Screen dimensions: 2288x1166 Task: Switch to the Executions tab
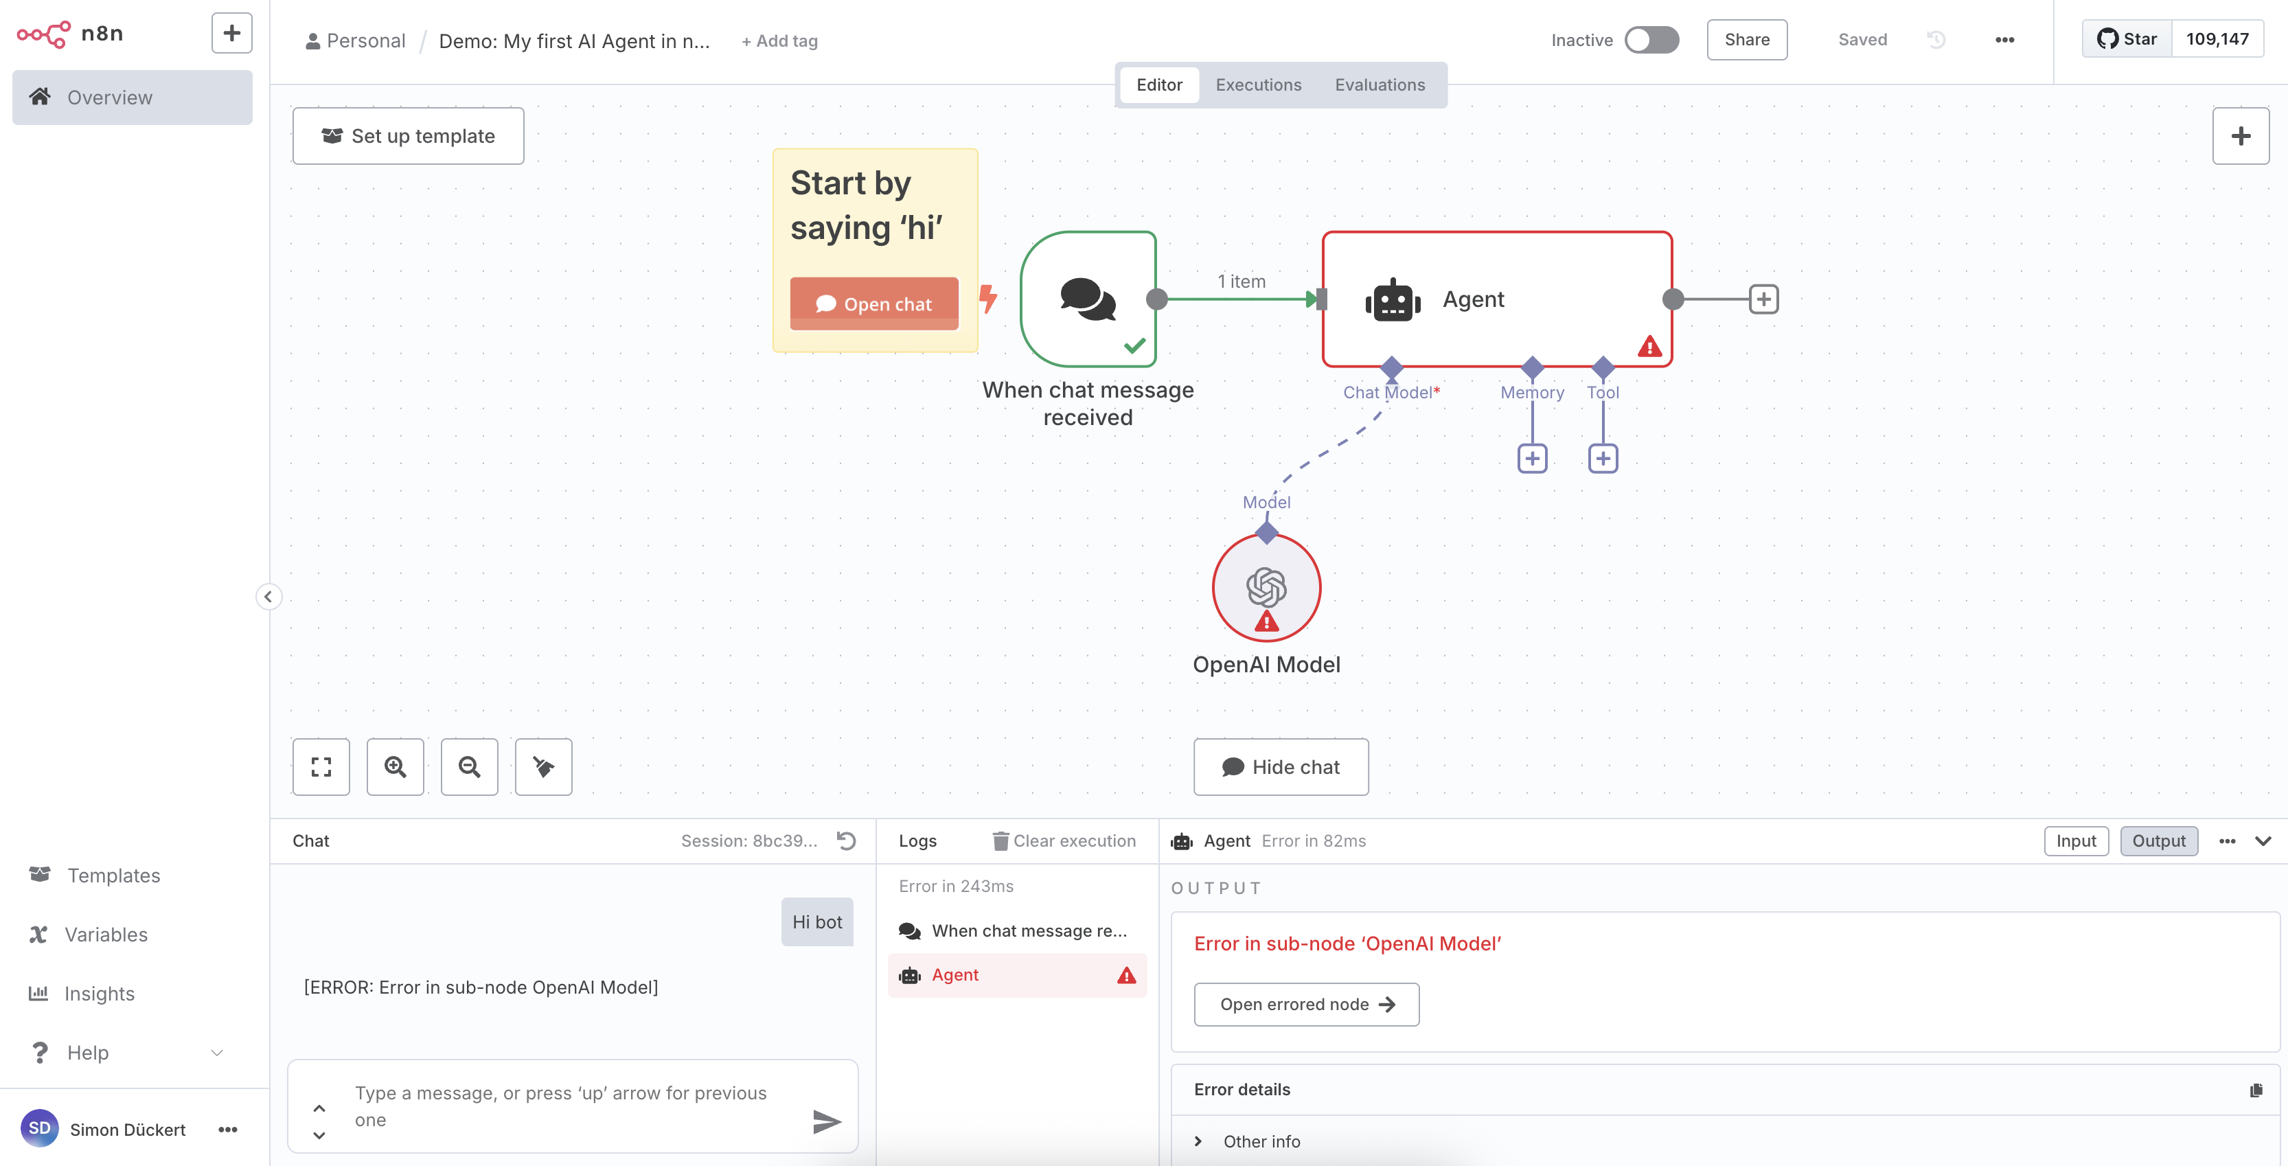tap(1258, 85)
